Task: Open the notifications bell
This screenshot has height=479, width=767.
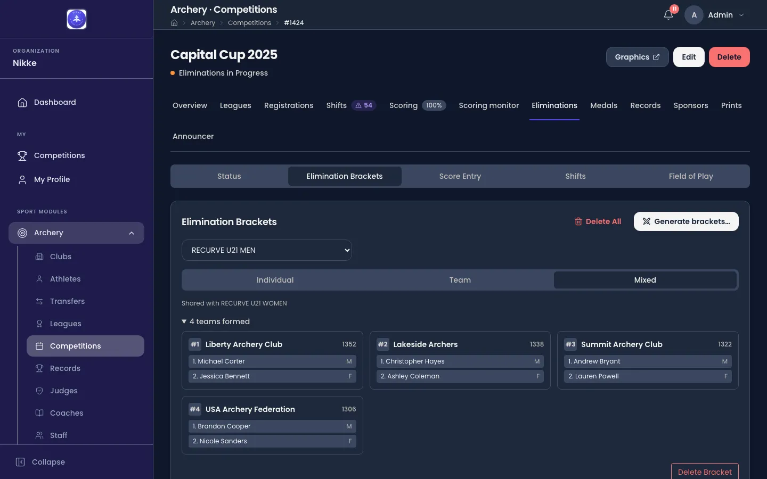Action: (x=668, y=15)
